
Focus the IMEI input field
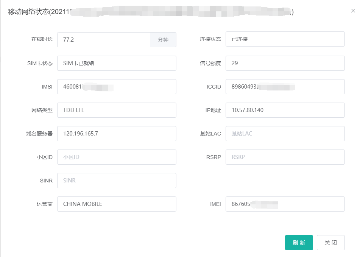(285, 204)
